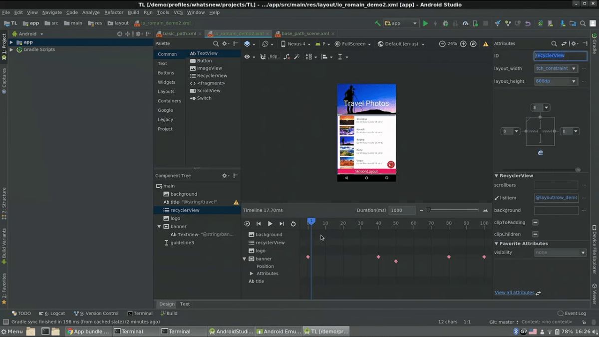Click the magic wand infer constraints icon

[297, 57]
